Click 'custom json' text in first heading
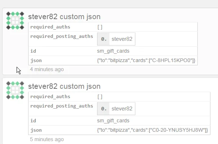This screenshot has height=144, width=218. tap(80, 17)
